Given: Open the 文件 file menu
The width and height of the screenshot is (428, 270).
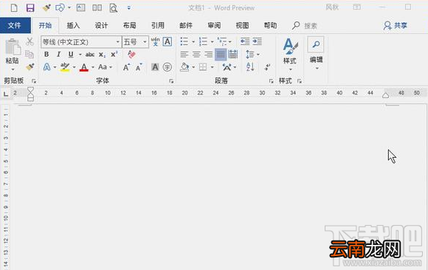Looking at the screenshot, I should [15, 25].
